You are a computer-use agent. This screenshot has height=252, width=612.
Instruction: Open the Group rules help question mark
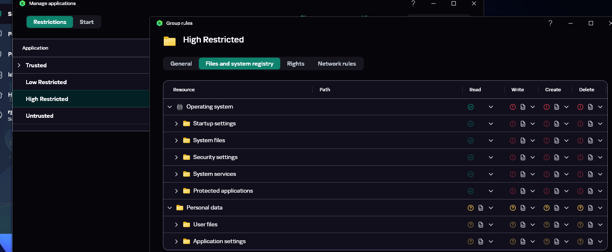[x=550, y=23]
